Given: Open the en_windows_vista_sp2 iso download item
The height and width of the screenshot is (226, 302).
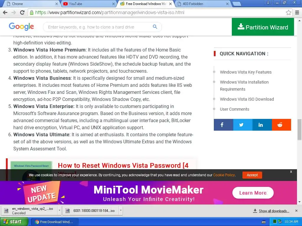Looking at the screenshot, I should (x=29, y=211).
